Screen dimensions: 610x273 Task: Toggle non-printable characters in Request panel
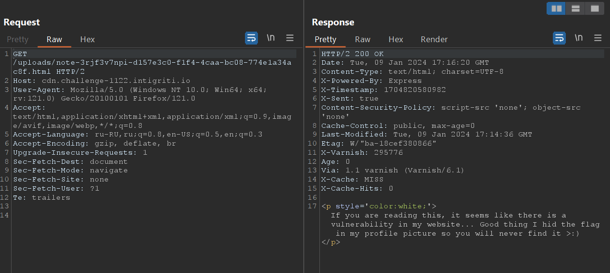click(x=271, y=38)
